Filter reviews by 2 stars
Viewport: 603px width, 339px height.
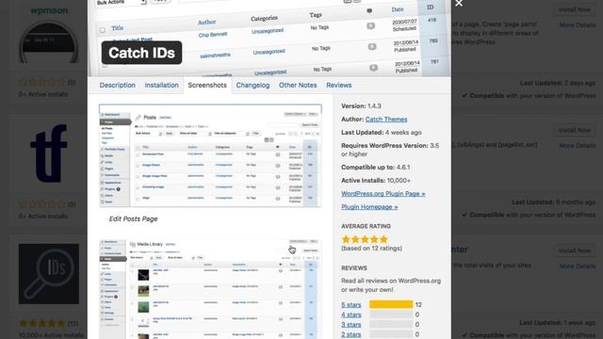[x=351, y=335]
